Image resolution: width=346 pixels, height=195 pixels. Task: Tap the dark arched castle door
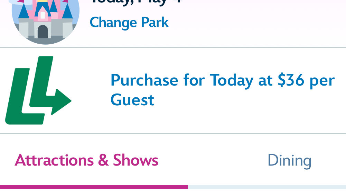[x=43, y=32]
